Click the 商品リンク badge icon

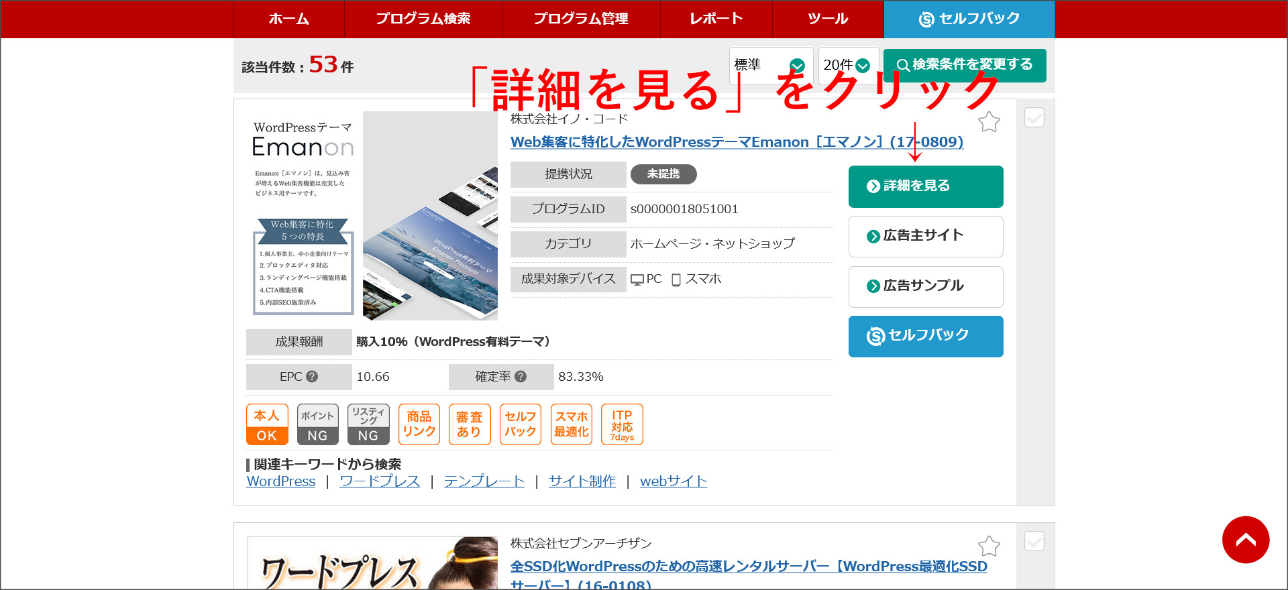pos(419,424)
